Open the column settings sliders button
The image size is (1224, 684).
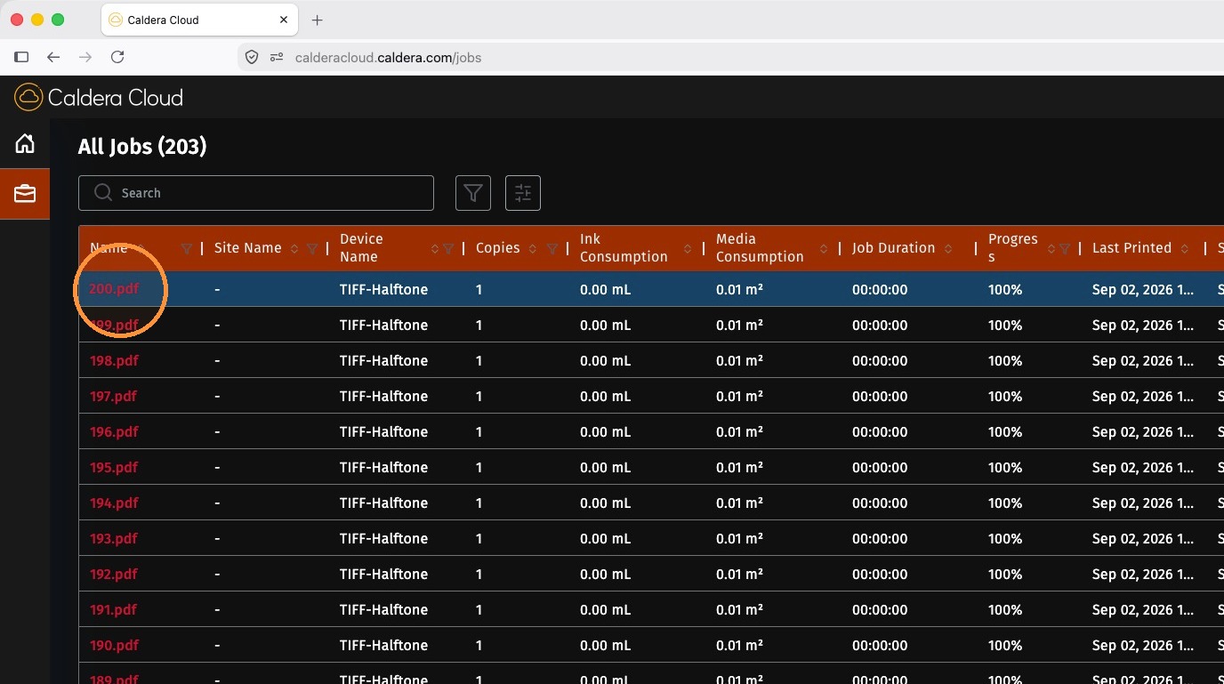point(523,193)
